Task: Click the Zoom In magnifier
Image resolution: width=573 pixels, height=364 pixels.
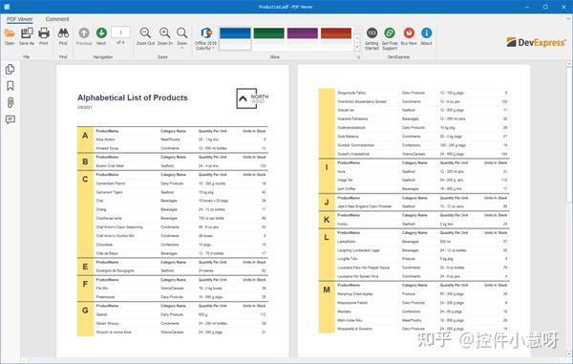Action: [x=165, y=36]
